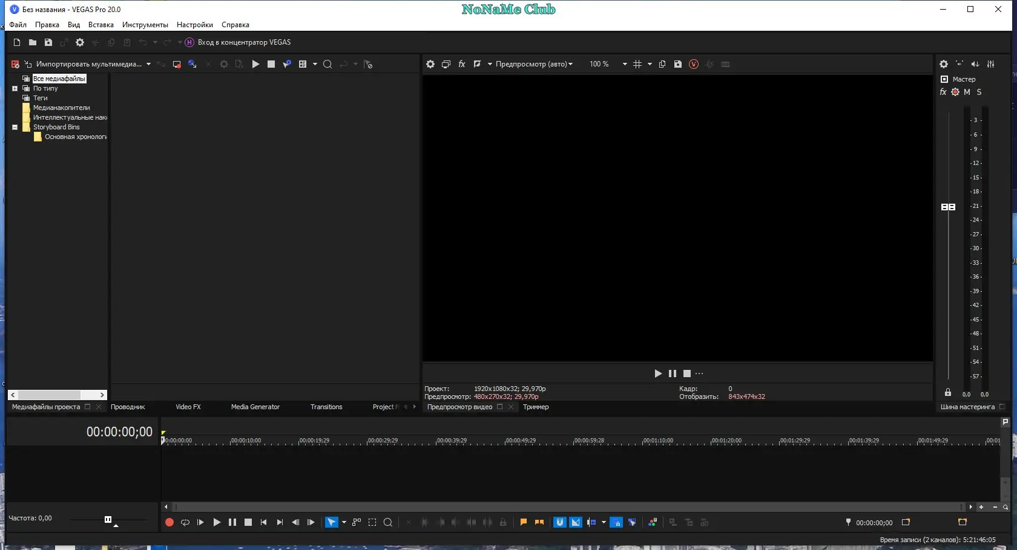This screenshot has width=1017, height=550.
Task: Open Video Output FX in preview toolbar
Action: [x=462, y=64]
